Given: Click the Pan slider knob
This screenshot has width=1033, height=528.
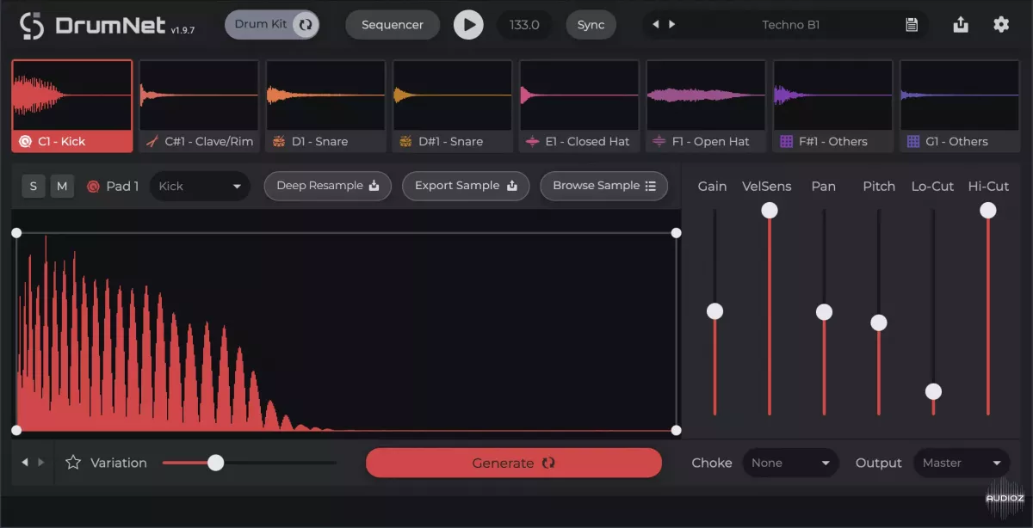Looking at the screenshot, I should point(824,312).
